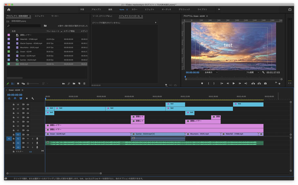Show more workspaces with double chevron
Screen dimensions: 298x185
[219, 9]
